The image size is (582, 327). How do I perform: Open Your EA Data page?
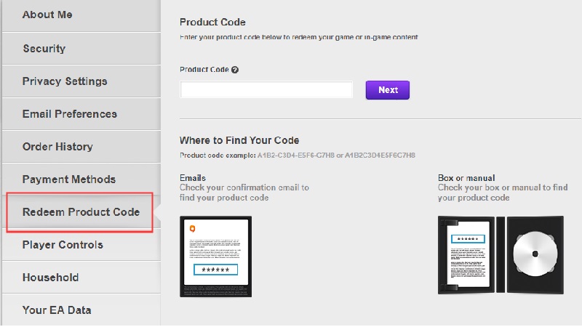coord(57,310)
